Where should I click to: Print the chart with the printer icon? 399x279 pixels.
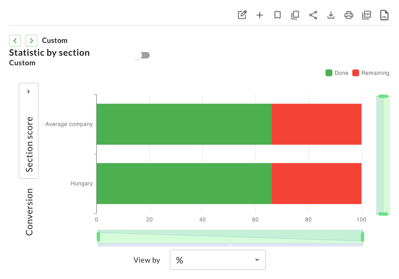click(x=349, y=15)
